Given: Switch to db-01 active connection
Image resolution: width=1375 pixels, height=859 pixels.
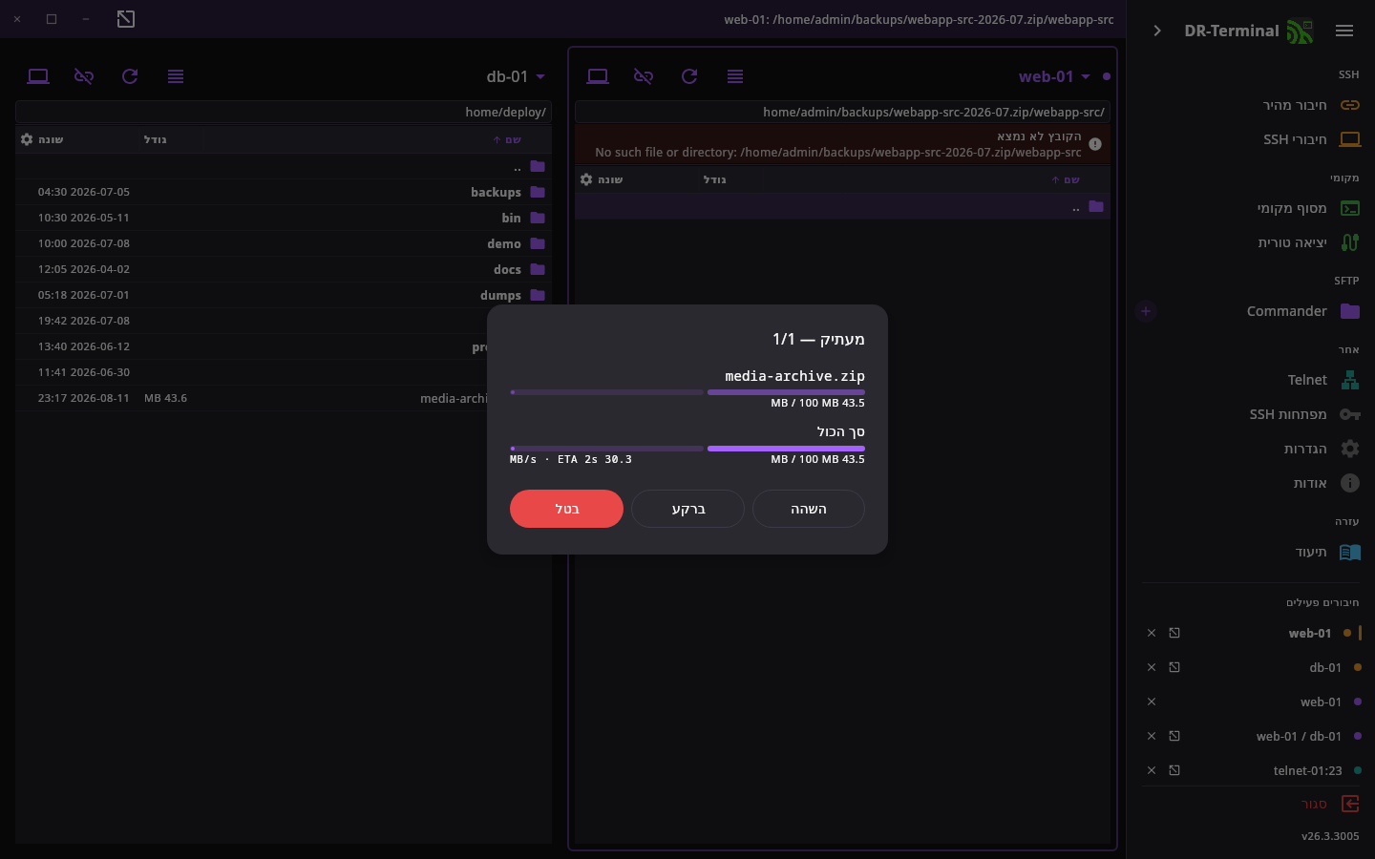Looking at the screenshot, I should (1325, 667).
